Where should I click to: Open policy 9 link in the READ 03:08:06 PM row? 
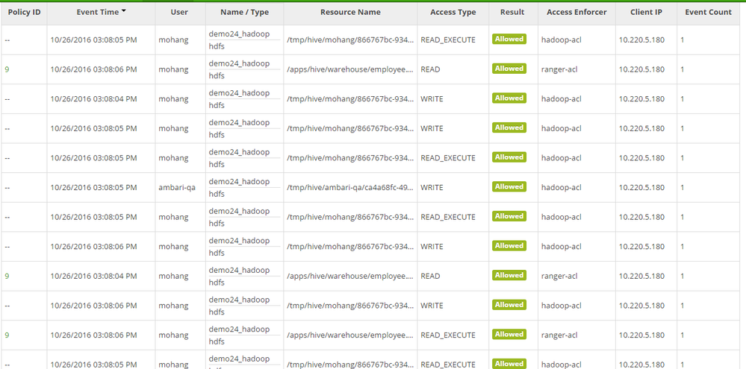tap(7, 69)
